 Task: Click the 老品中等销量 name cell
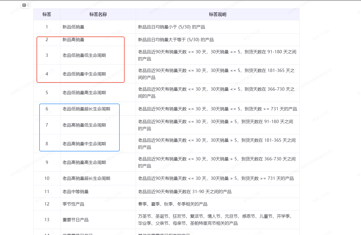click(x=98, y=191)
